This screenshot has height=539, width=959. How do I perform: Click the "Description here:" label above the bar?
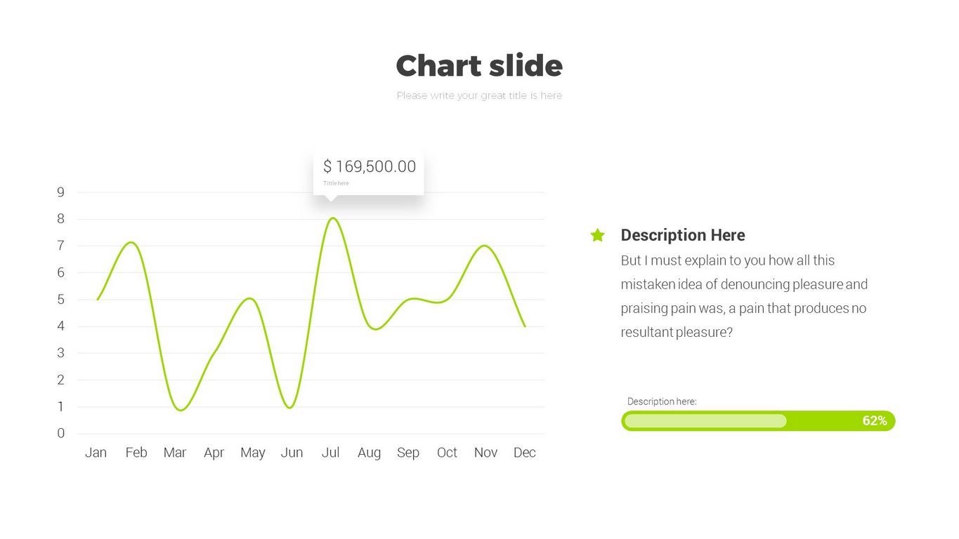pyautogui.click(x=662, y=401)
